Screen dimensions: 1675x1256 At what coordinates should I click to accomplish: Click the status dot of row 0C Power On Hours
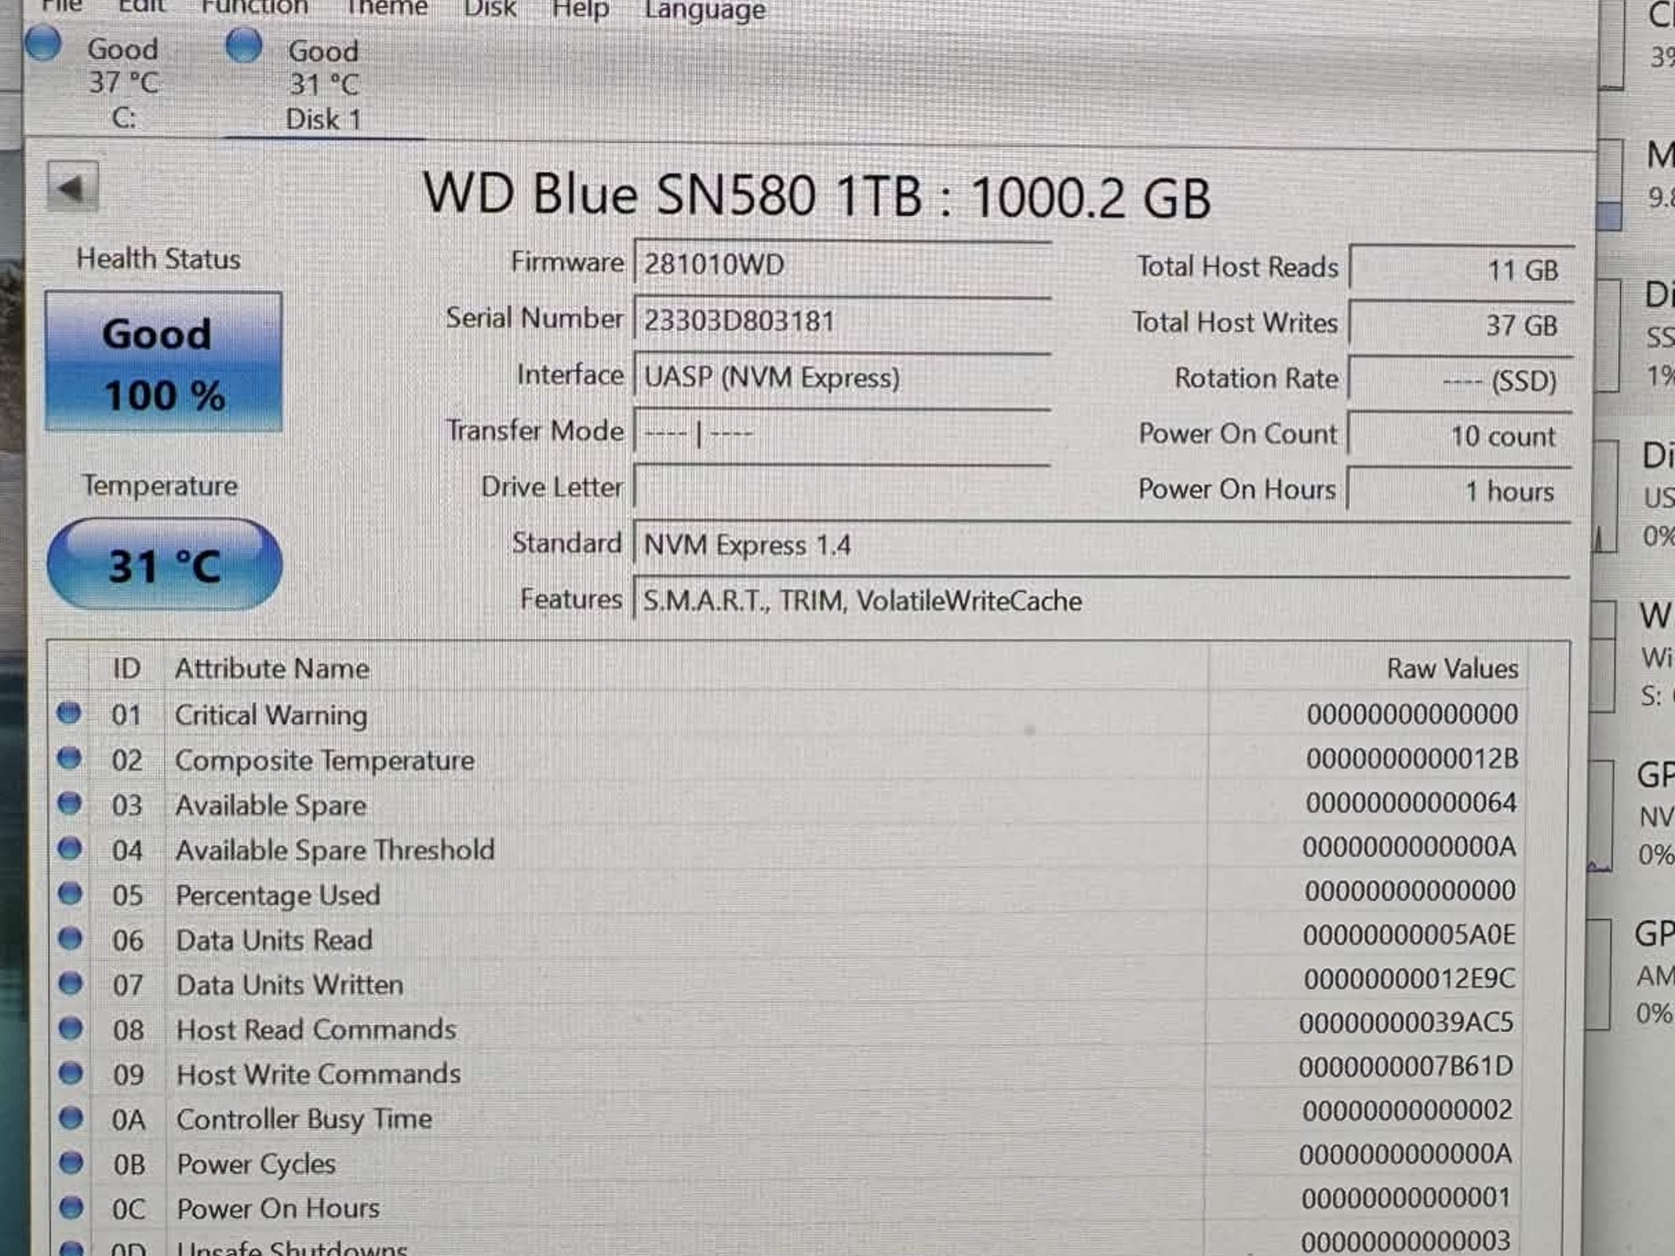pos(72,1207)
